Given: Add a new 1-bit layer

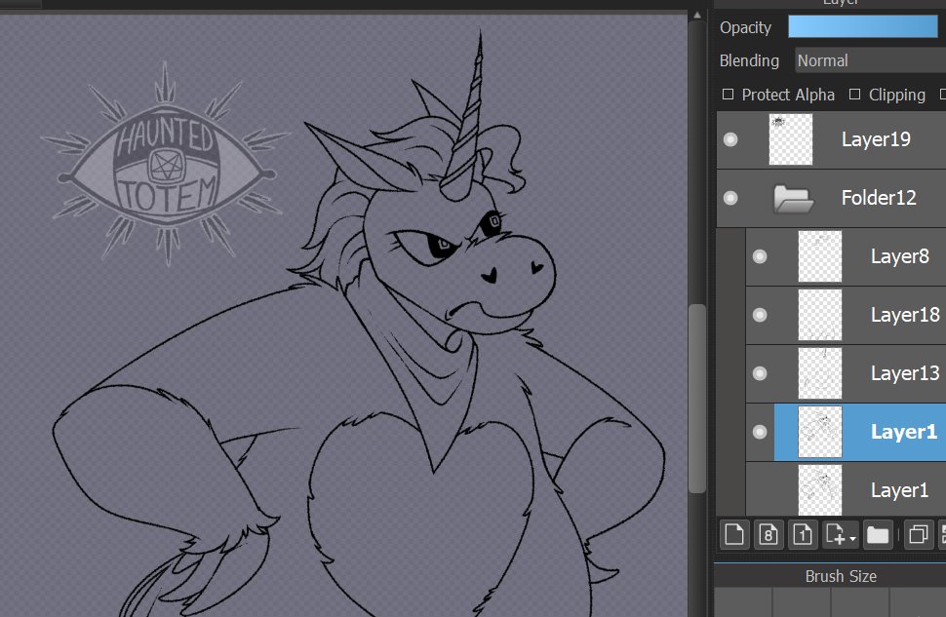Looking at the screenshot, I should (x=803, y=534).
